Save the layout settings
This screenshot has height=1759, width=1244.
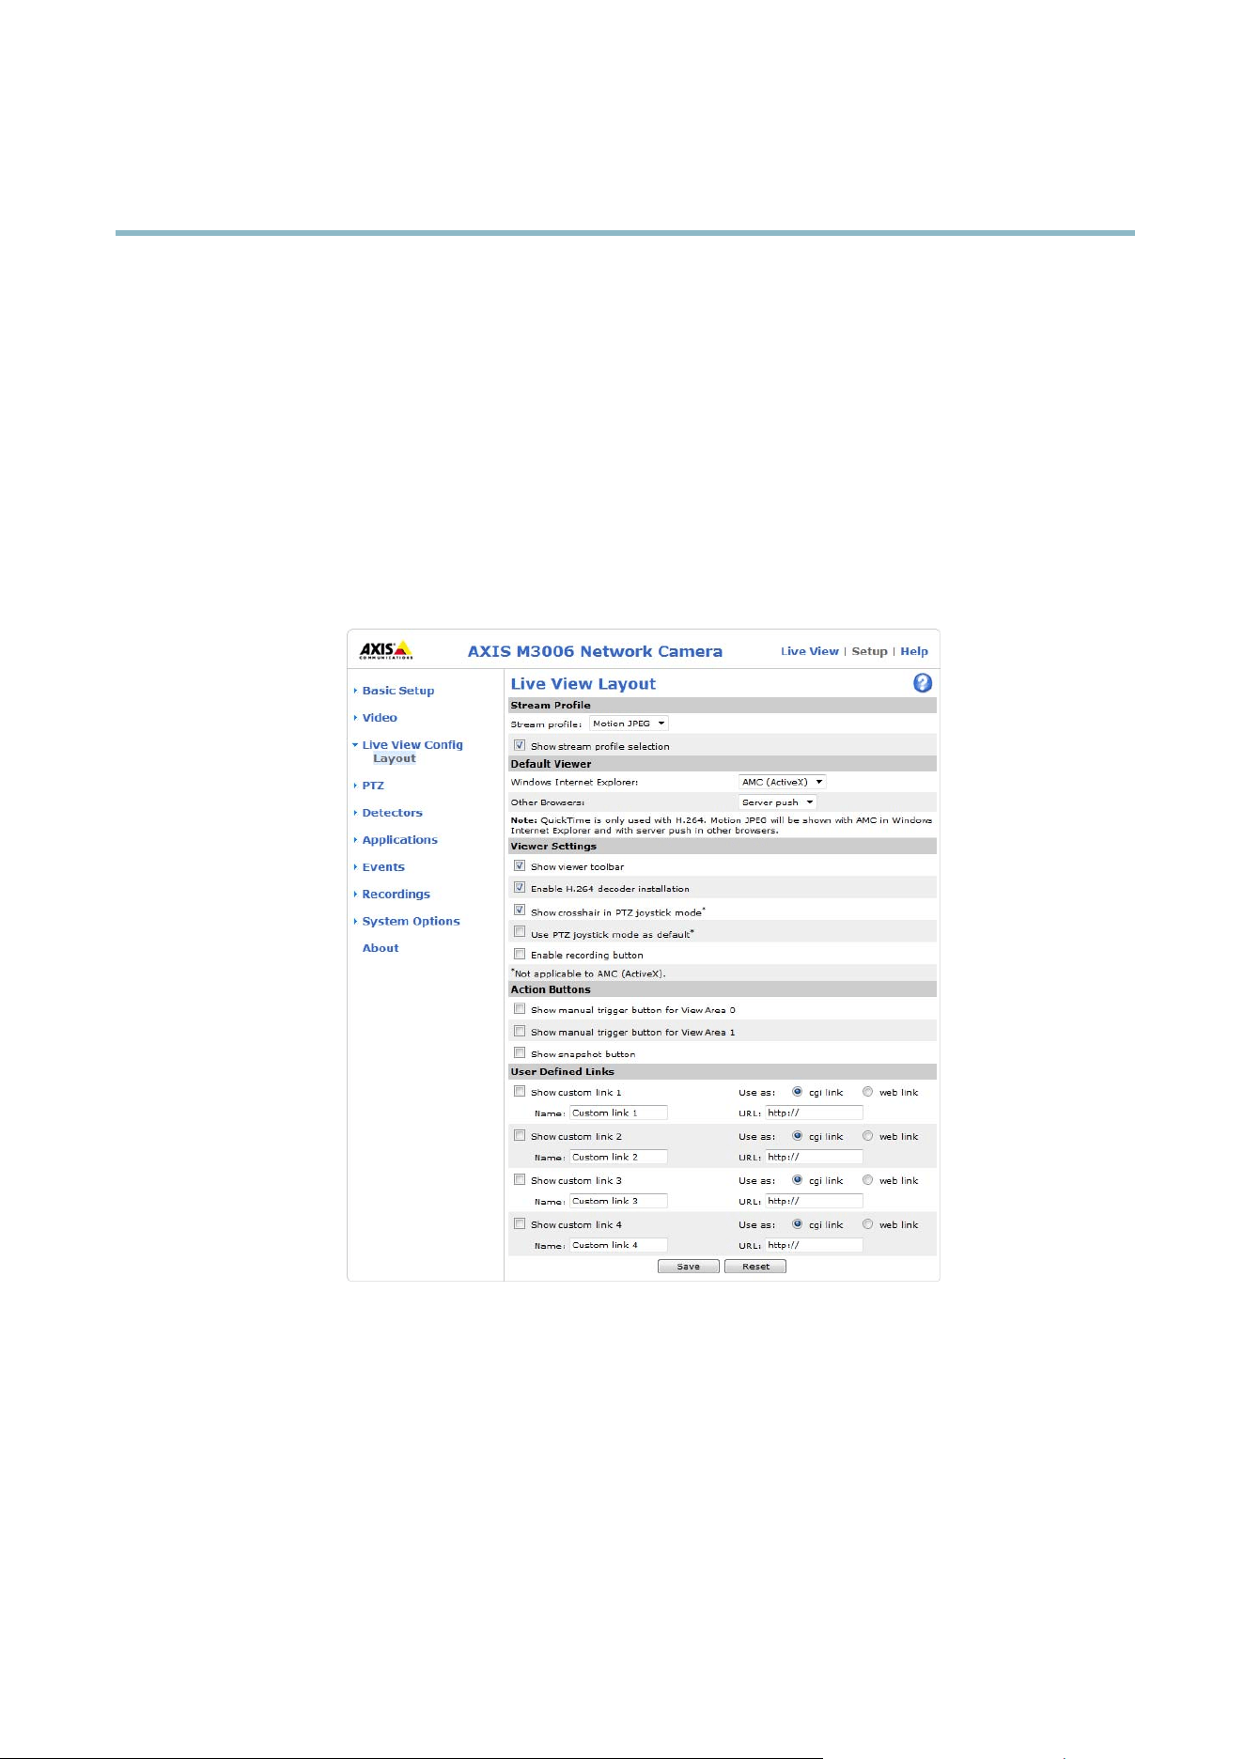[x=689, y=1267]
